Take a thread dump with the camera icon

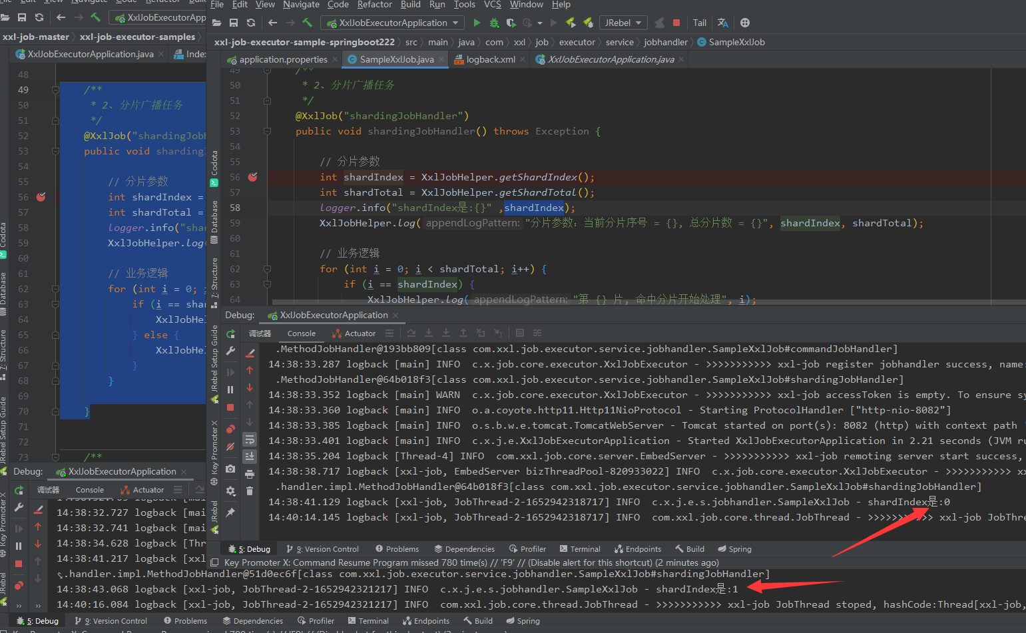(x=231, y=469)
